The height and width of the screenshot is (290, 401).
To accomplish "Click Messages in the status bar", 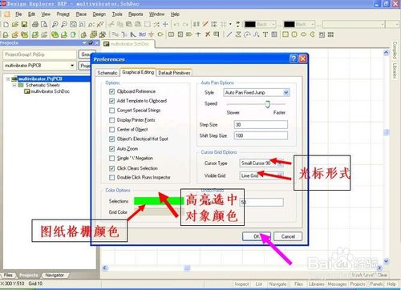I will 338,284.
